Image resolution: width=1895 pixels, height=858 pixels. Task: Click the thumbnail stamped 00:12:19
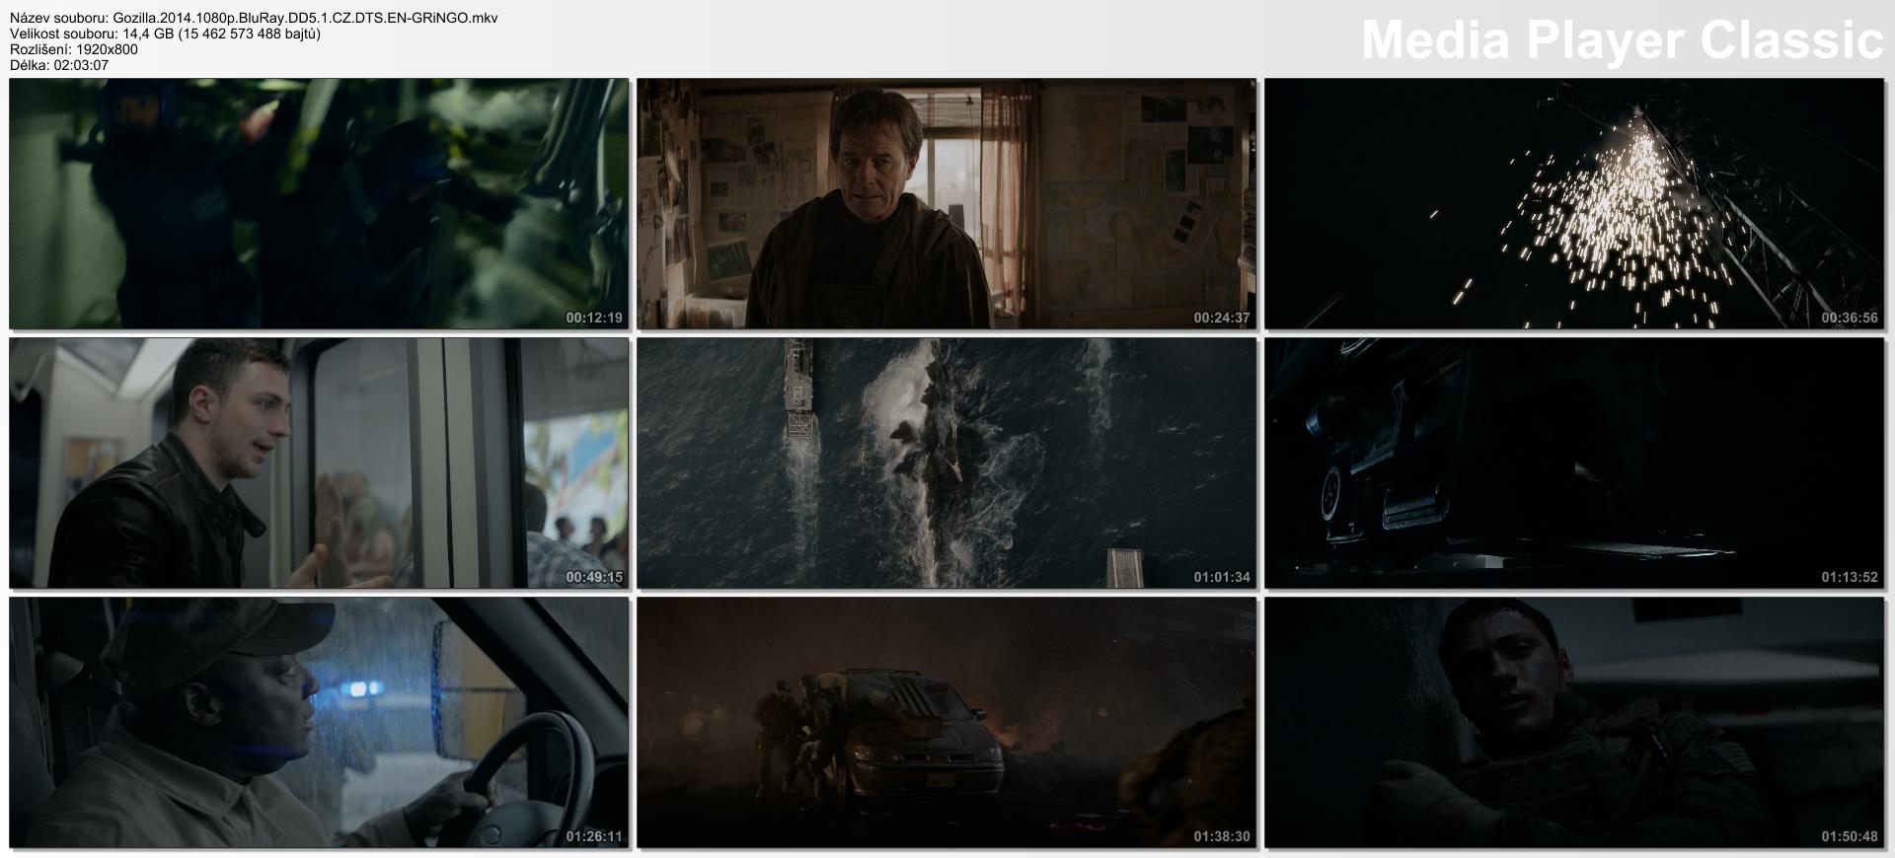point(319,203)
